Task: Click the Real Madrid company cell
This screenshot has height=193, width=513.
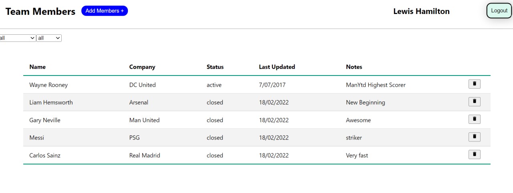Action: 145,155
